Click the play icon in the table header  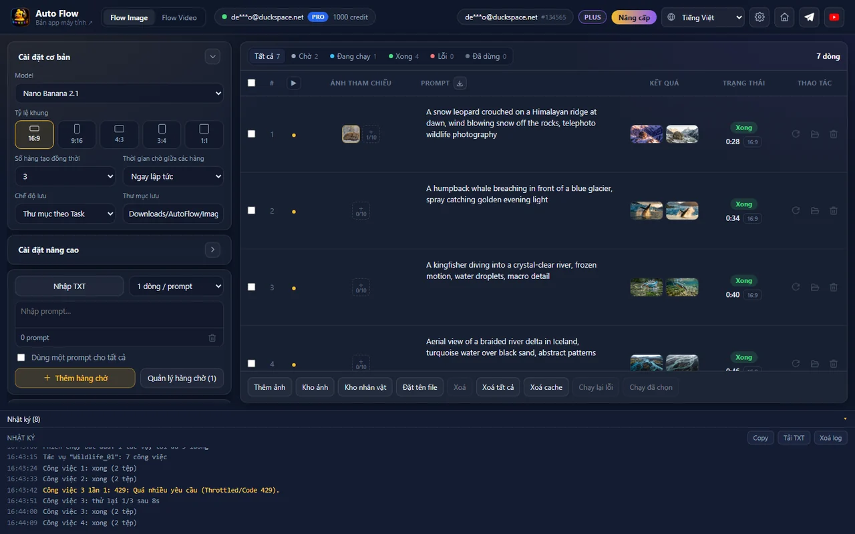pos(293,83)
